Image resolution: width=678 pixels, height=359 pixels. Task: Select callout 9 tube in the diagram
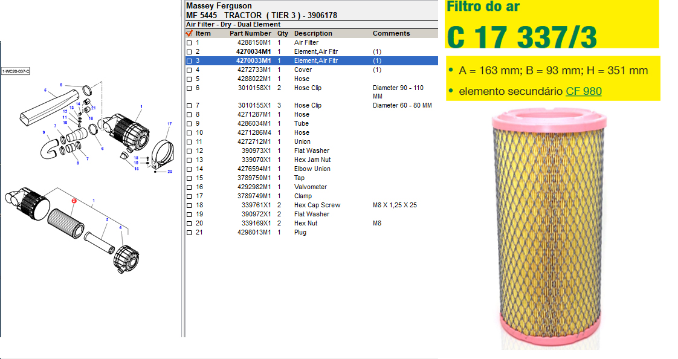pos(44,132)
